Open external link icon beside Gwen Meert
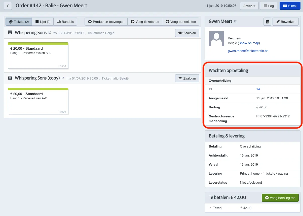 235,21
